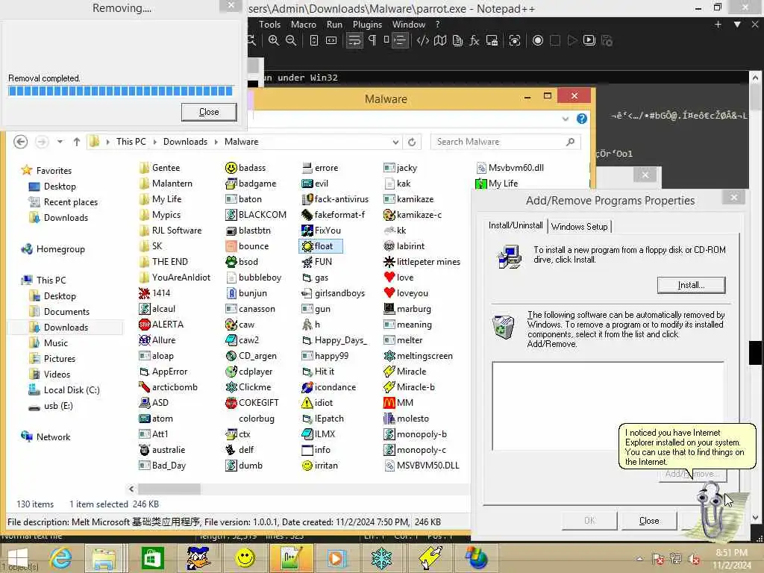Viewport: 764px width, 573px height.
Task: Select the COKEGIFT file
Action: point(252,402)
